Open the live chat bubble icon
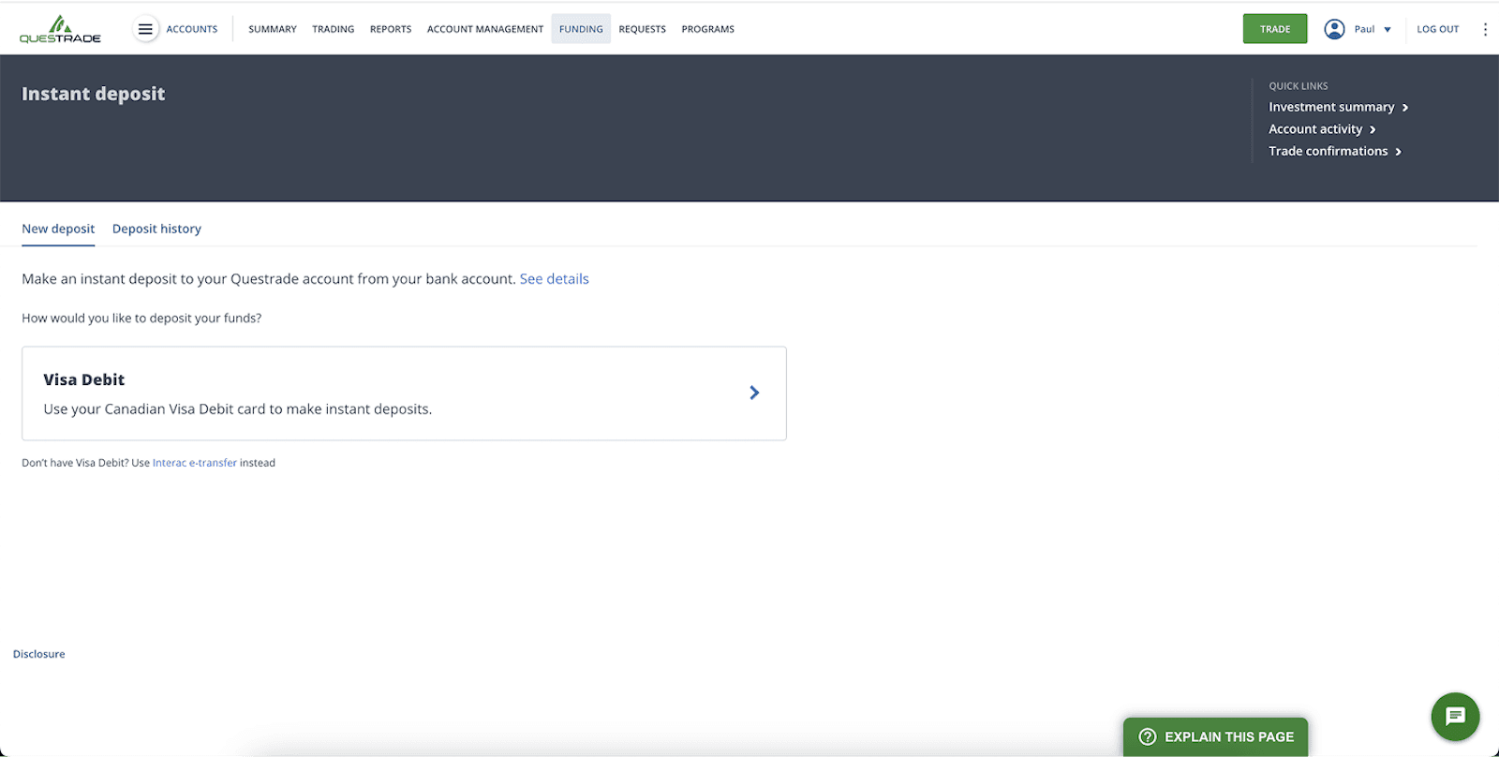The image size is (1499, 757). click(x=1455, y=717)
